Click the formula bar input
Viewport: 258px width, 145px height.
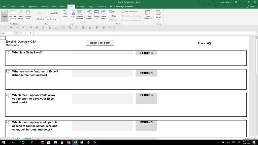coord(144,33)
